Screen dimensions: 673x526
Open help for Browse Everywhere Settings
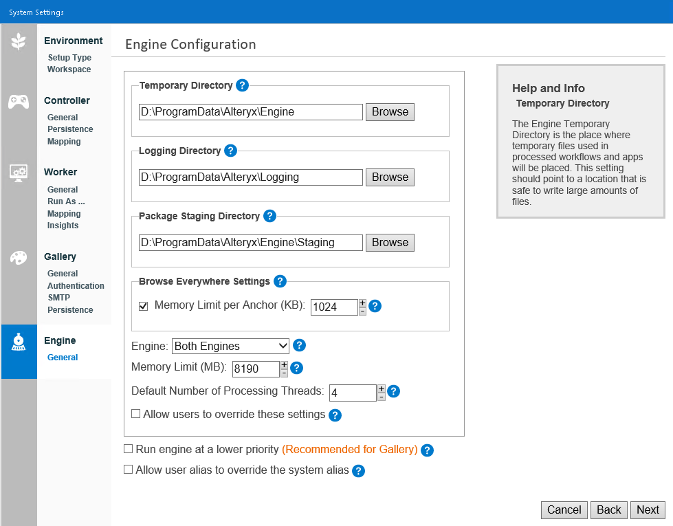click(x=280, y=281)
